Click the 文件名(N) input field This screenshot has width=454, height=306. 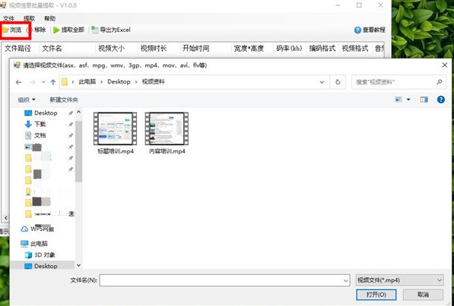[x=224, y=280]
